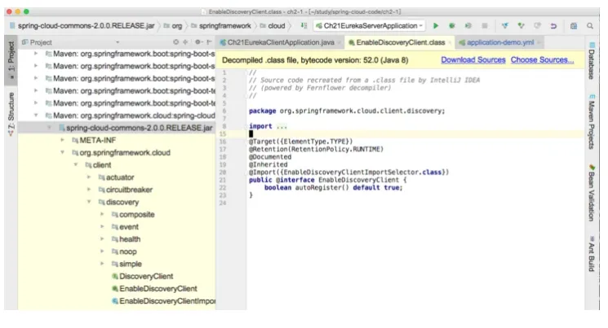This screenshot has width=608, height=328.
Task: Open Project panel settings gear
Action: point(198,42)
